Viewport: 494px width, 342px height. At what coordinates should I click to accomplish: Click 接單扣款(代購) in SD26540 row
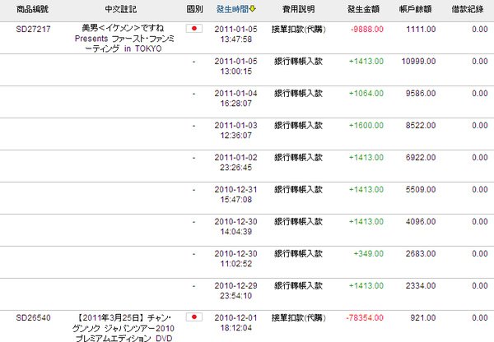[299, 318]
